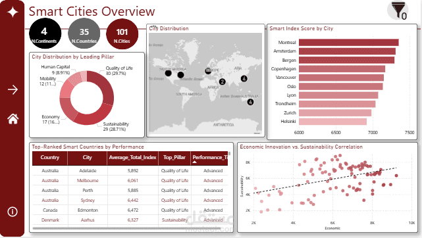Click the Denmark country cell
The width and height of the screenshot is (422, 238).
50,220
